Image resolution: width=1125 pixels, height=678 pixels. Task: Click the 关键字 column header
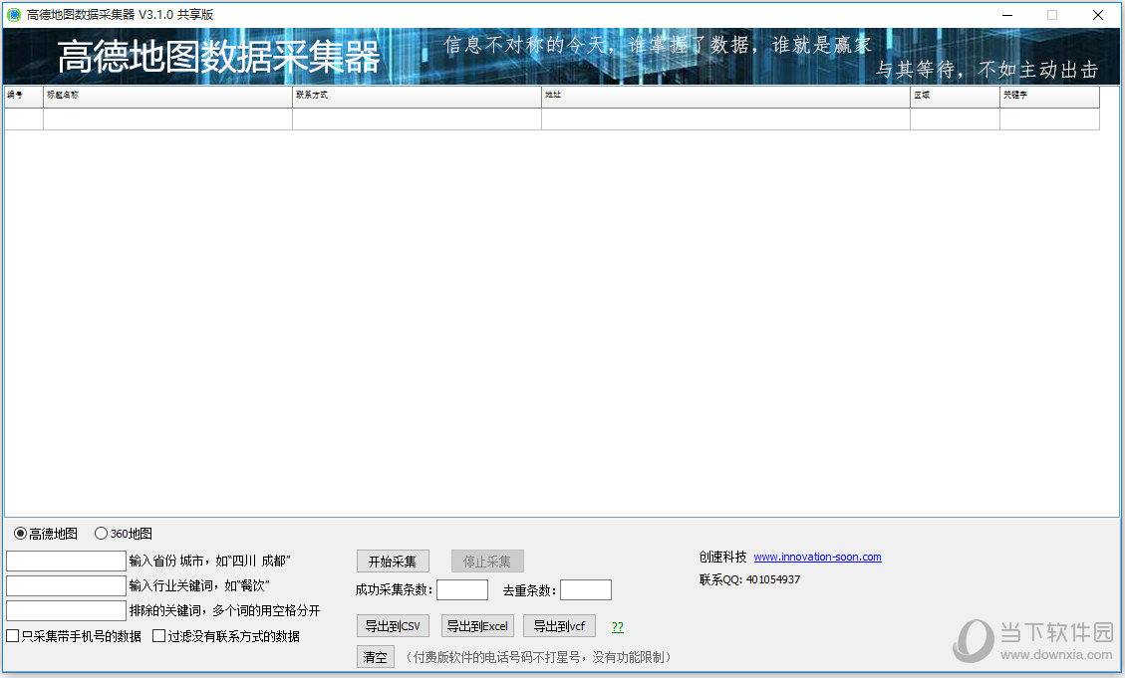click(1049, 97)
